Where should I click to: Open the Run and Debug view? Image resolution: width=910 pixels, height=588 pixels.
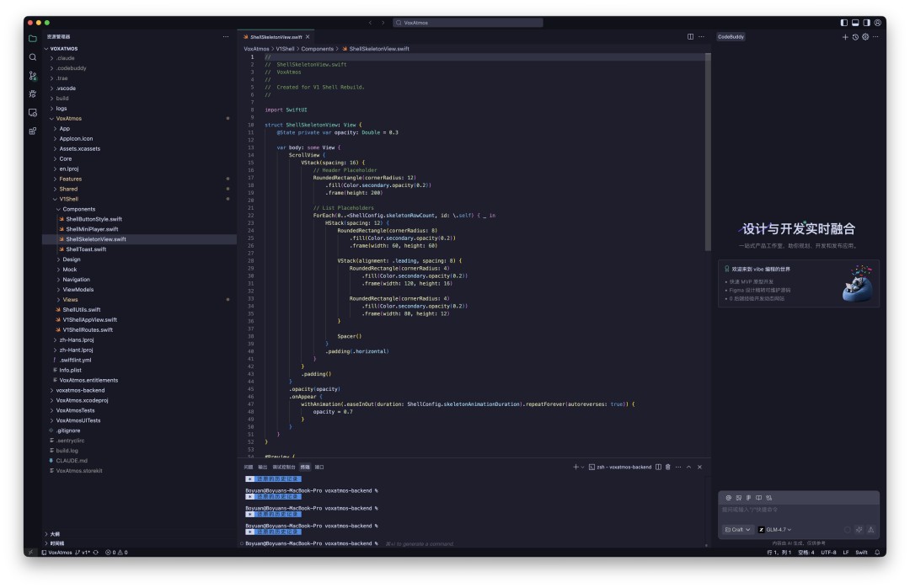[33, 94]
